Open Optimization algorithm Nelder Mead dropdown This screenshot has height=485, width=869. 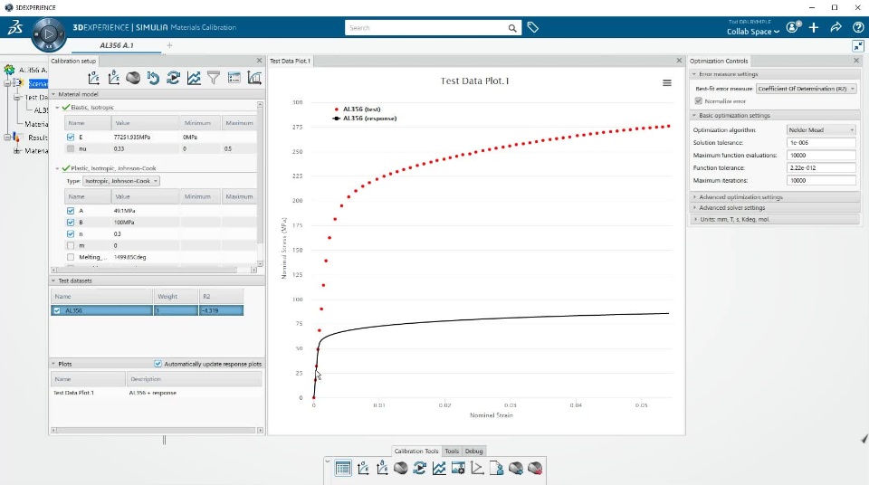[821, 129]
